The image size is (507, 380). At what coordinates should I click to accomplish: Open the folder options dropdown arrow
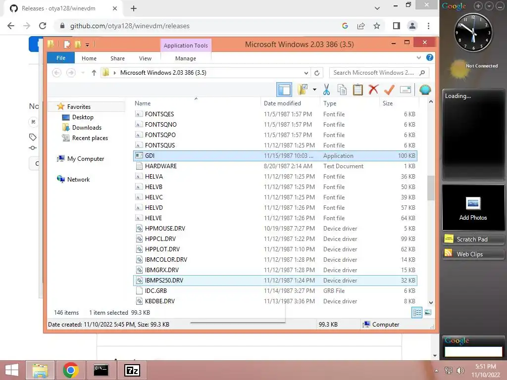click(314, 90)
